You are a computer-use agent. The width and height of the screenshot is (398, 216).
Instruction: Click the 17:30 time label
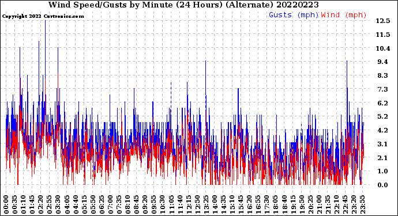tap(266, 204)
